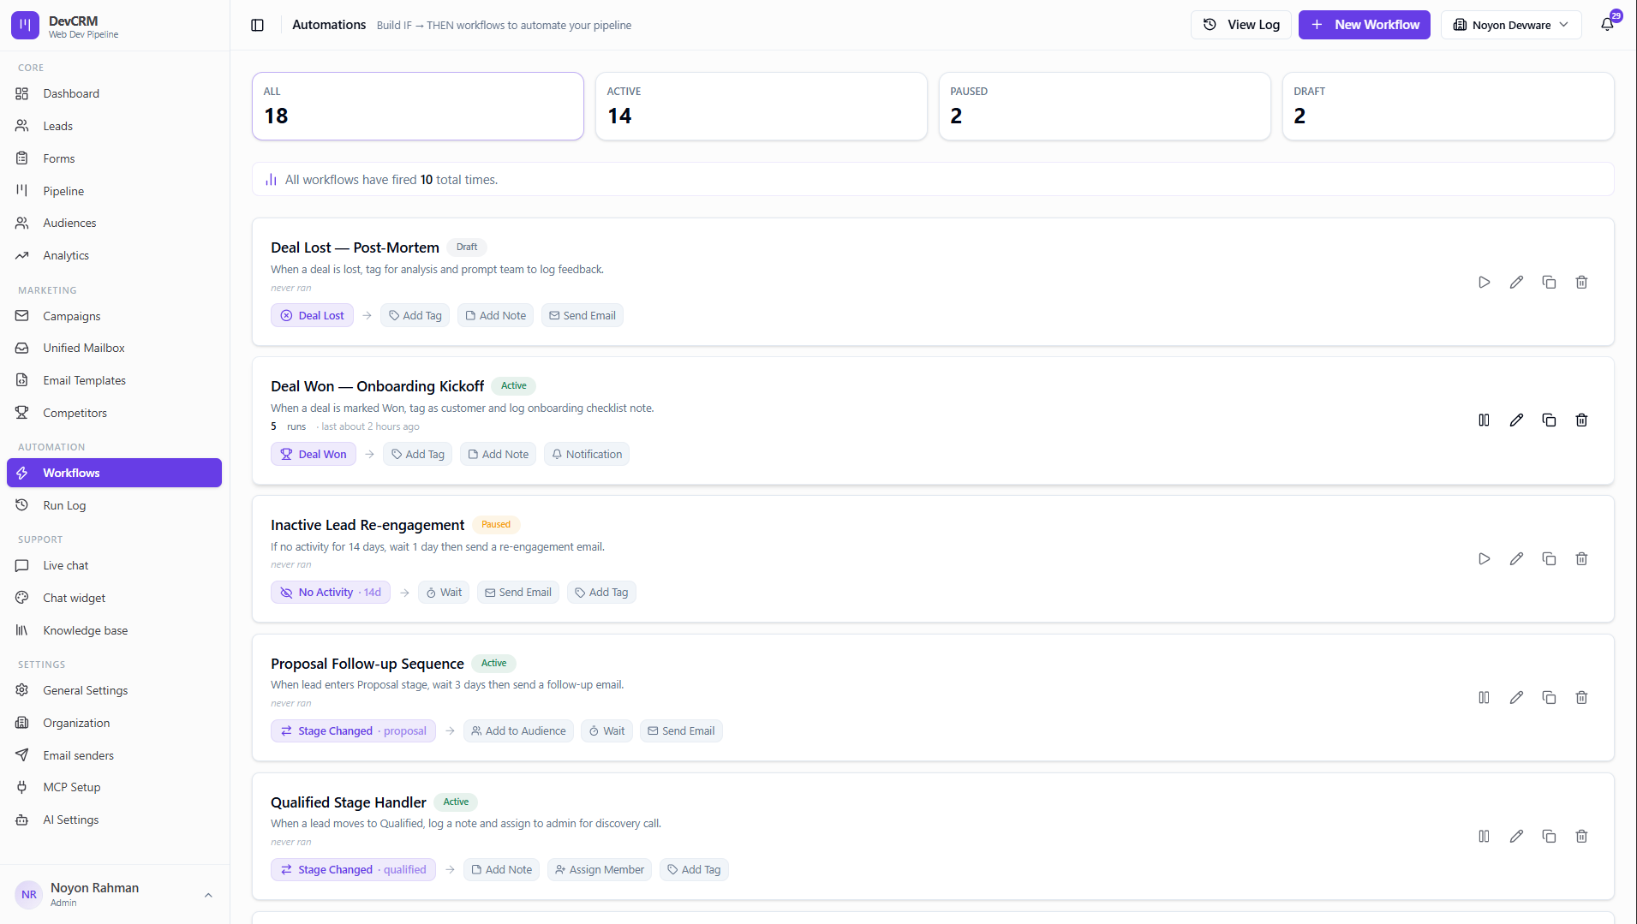This screenshot has width=1637, height=924.
Task: Go to Run Log in sidebar
Action: (114, 505)
